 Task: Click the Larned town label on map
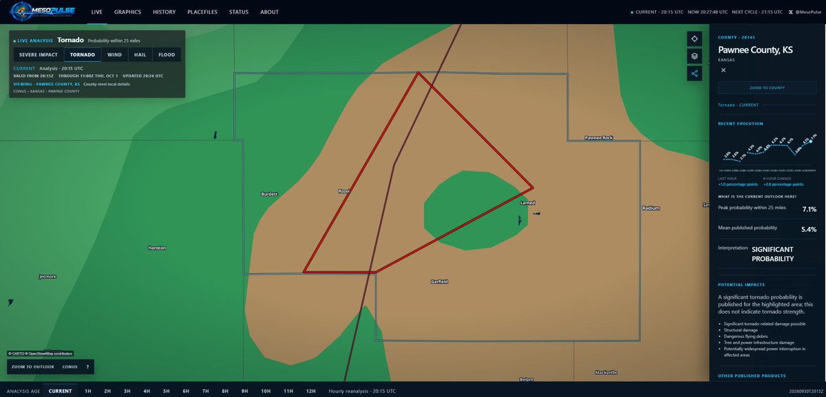[x=528, y=203]
